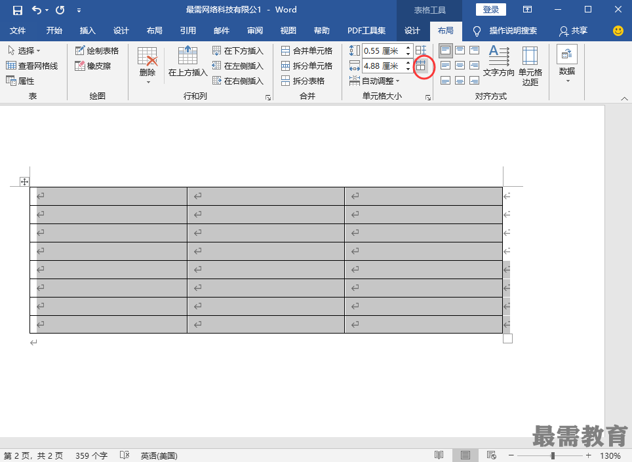The image size is (632, 462).
Task: Click the column width field 4.88 厘米
Action: coord(383,66)
